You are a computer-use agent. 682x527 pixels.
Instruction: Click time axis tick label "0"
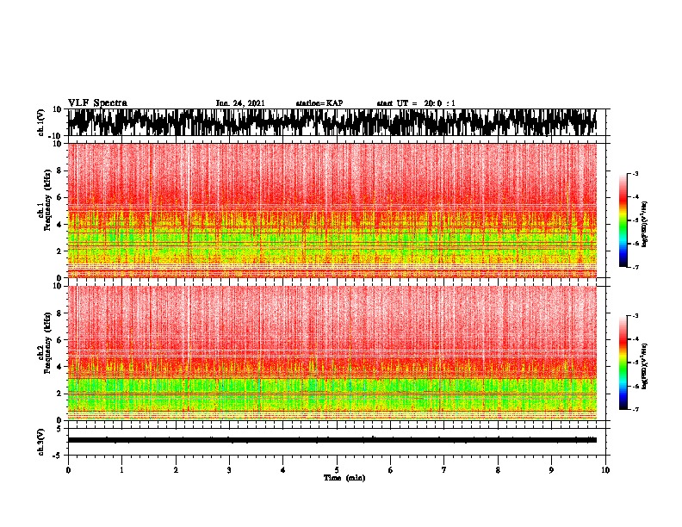[68, 470]
